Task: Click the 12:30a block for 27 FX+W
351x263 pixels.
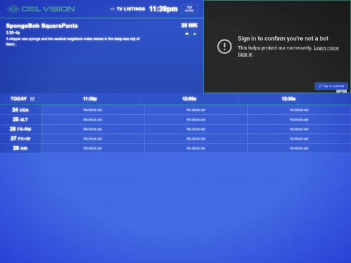Action: (x=299, y=139)
